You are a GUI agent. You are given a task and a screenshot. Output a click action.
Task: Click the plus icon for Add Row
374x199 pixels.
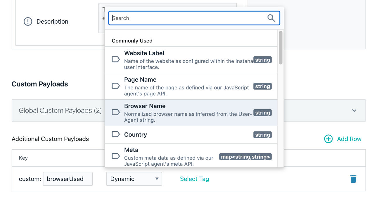(328, 139)
